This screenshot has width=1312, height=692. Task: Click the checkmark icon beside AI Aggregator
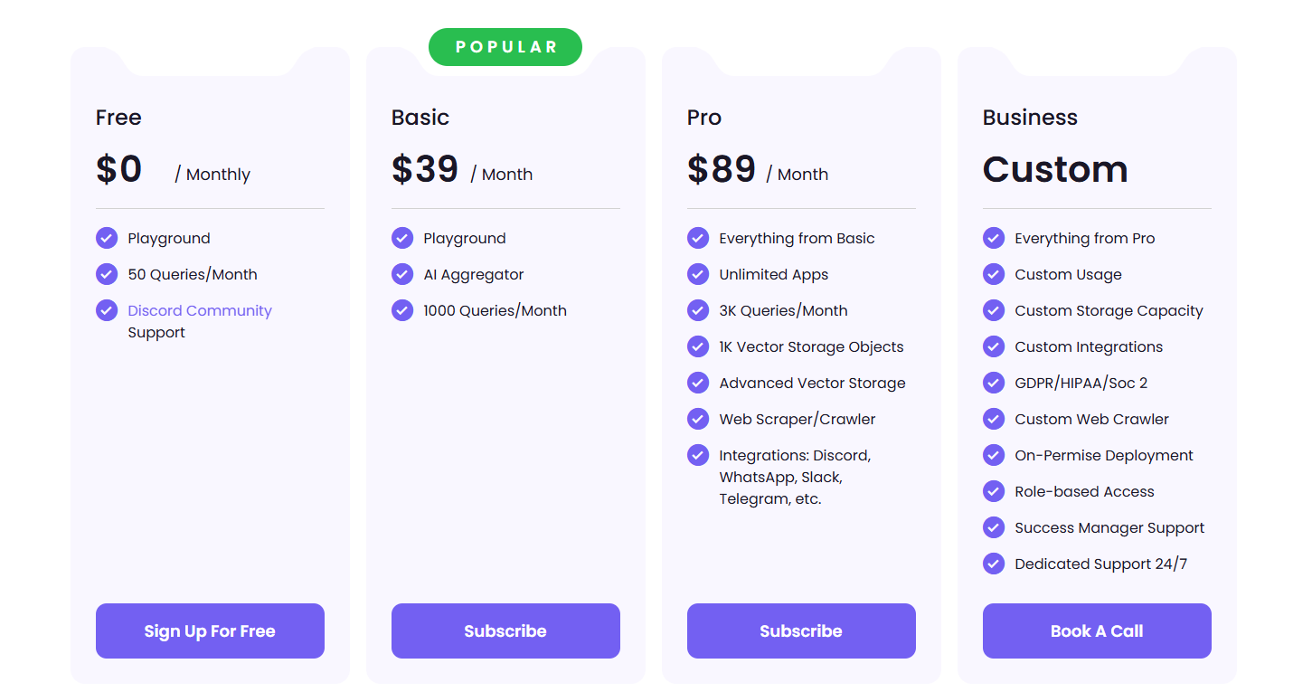(402, 274)
